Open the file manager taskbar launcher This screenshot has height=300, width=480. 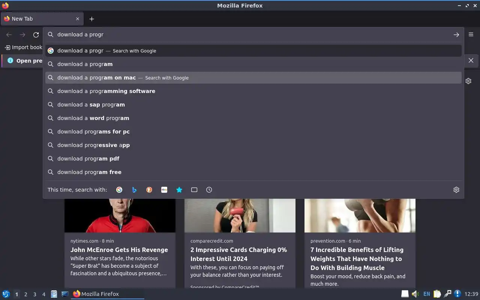(x=54, y=294)
